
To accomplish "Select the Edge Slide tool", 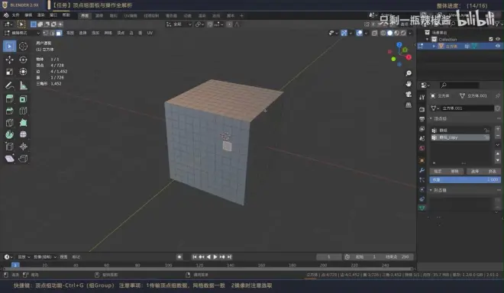I will 9,146.
